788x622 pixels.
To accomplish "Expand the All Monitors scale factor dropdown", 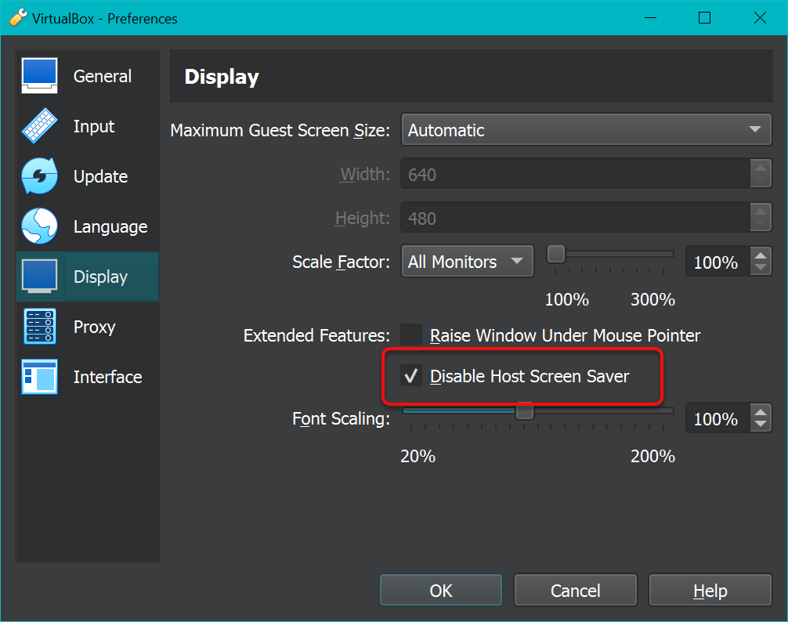I will click(x=467, y=262).
